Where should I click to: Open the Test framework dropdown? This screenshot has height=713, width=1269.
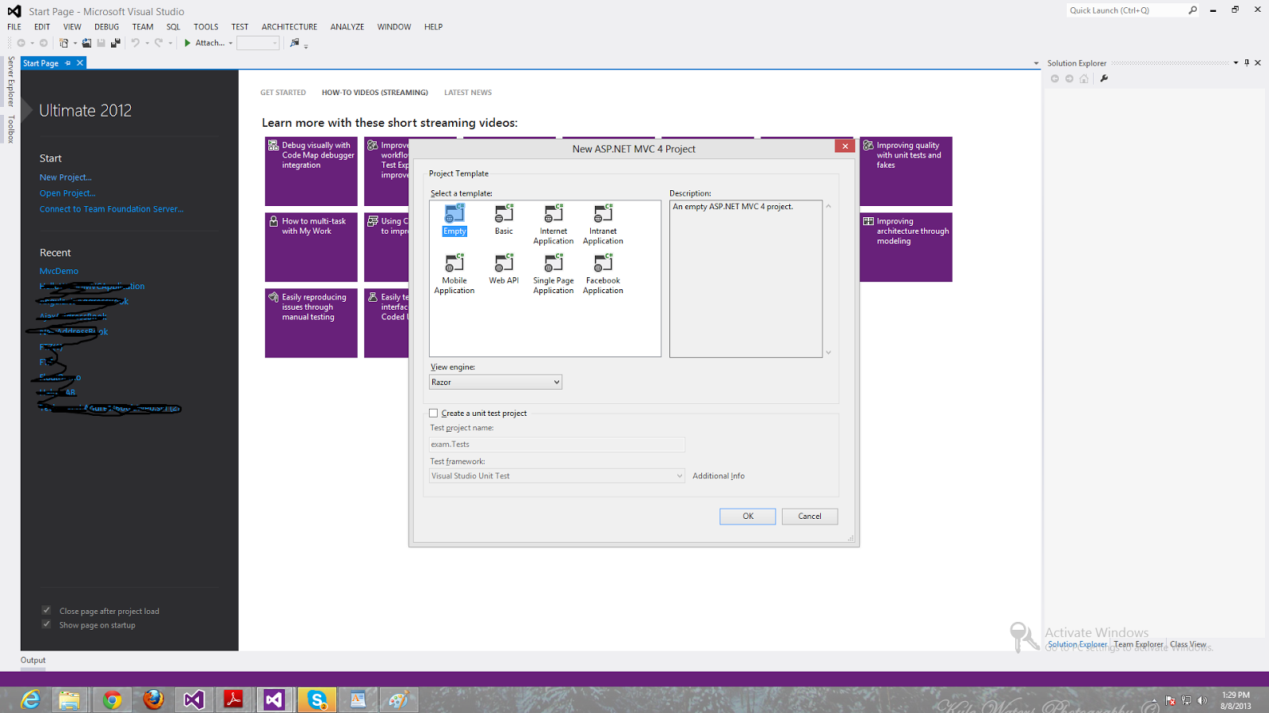(557, 476)
